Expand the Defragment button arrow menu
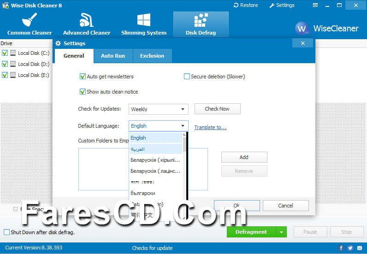Viewport: 367px width, 254px height. tap(281, 232)
